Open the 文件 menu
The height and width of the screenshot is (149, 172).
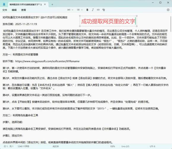[x=5, y=10]
